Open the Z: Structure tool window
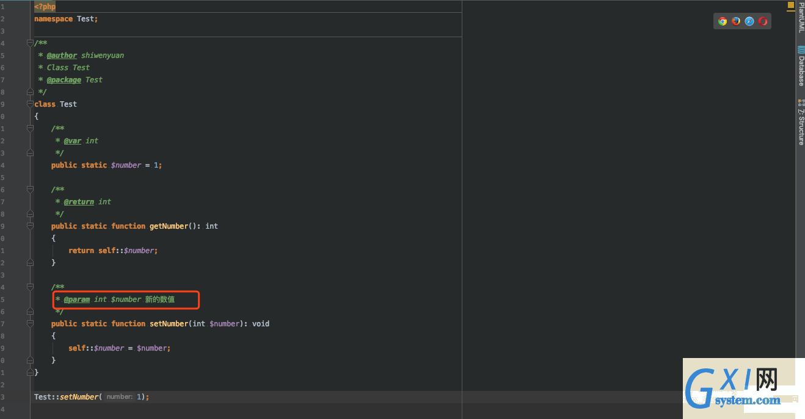The image size is (805, 419). (801, 122)
